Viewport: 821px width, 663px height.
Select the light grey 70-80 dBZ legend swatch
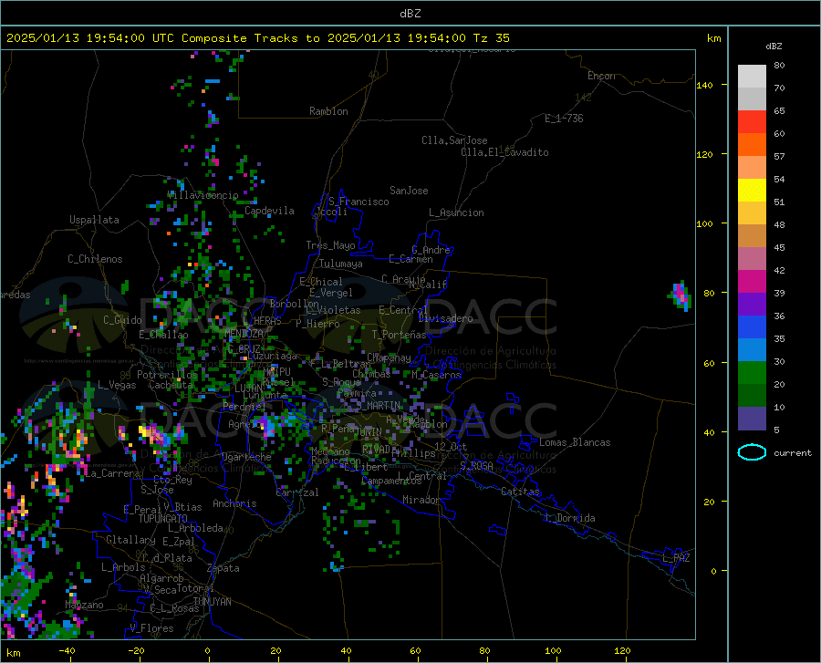tap(752, 77)
